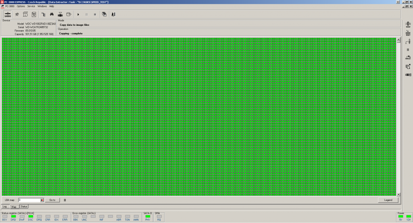Open the Windows menu
The image size is (413, 223).
click(x=42, y=6)
